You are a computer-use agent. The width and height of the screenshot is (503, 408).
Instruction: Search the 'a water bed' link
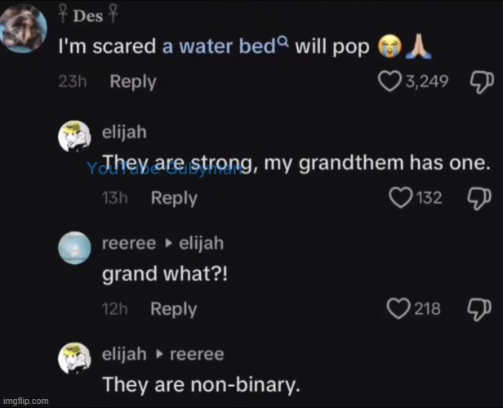coord(218,47)
